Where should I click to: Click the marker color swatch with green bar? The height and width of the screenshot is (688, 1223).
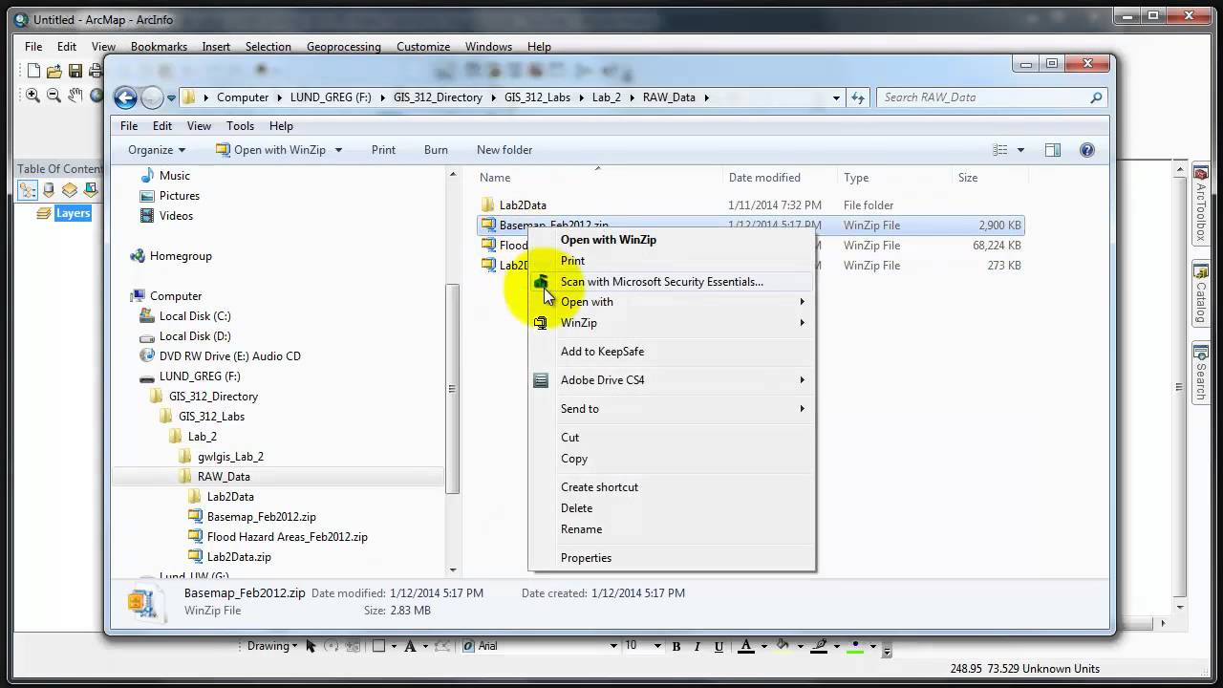coord(855,646)
